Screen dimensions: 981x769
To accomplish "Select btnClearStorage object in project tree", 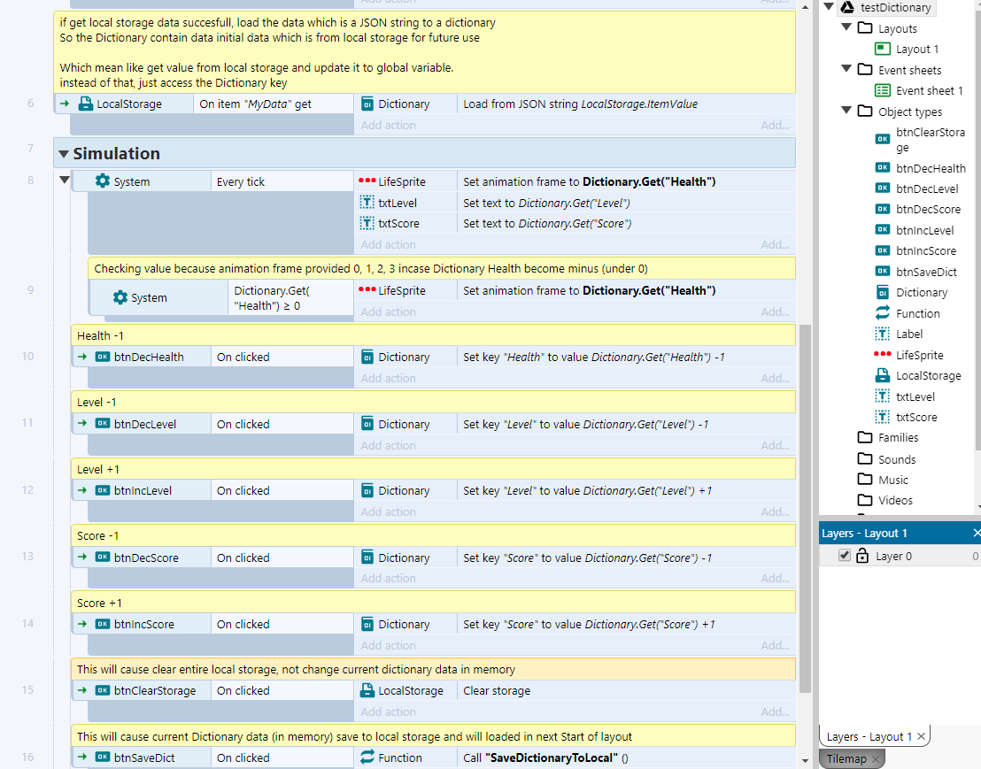I will coord(931,140).
